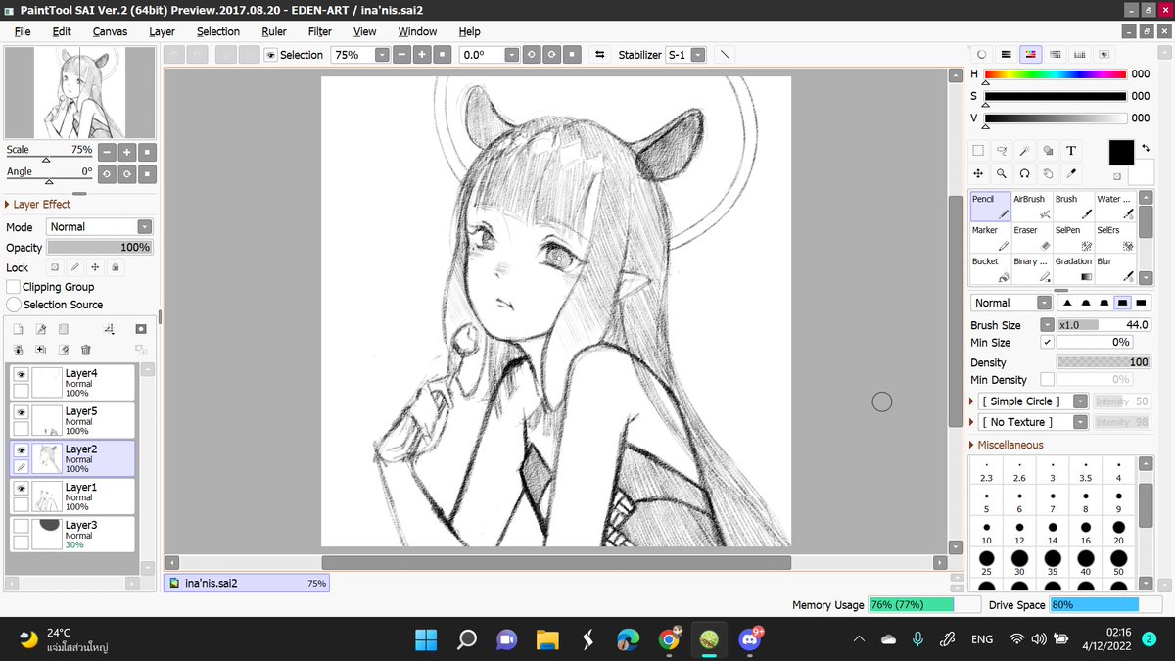Select the AirBrush tool

(1031, 206)
